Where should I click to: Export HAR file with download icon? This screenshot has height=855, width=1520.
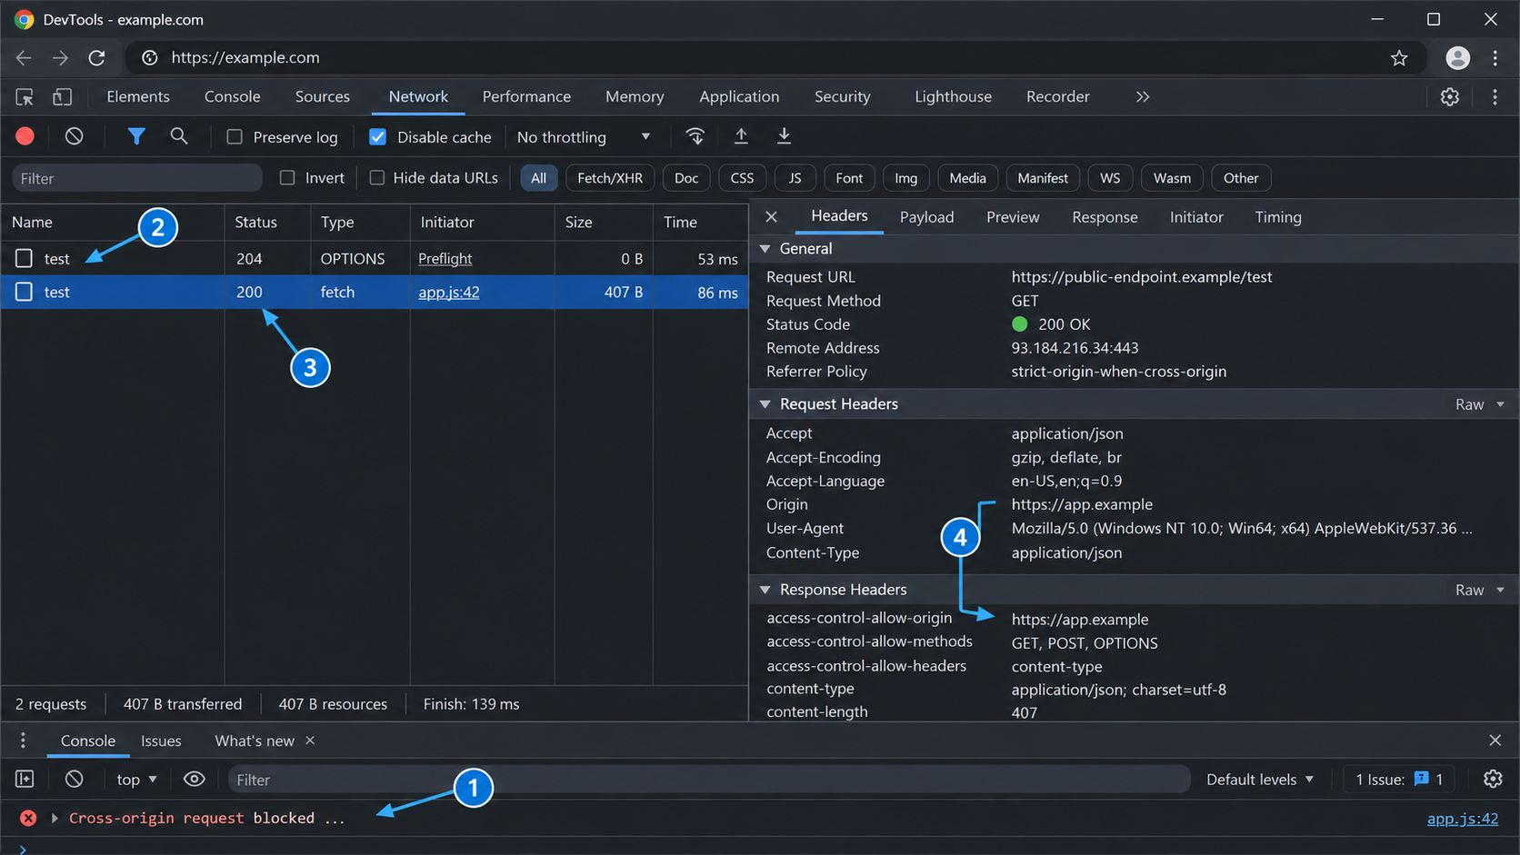[x=784, y=136]
